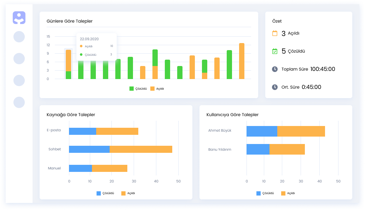Click the first circular sidebar navigation icon
The image size is (365, 210).
(x=19, y=37)
